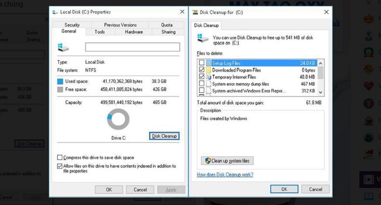Click the 458,411,085,824 bytes free value
The height and width of the screenshot is (205, 381).
[x=121, y=89]
